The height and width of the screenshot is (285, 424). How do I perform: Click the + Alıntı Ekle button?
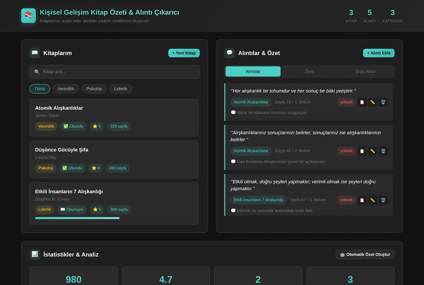click(378, 53)
